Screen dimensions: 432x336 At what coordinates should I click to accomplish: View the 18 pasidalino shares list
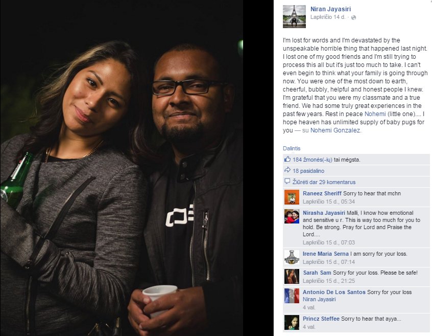pos(308,171)
